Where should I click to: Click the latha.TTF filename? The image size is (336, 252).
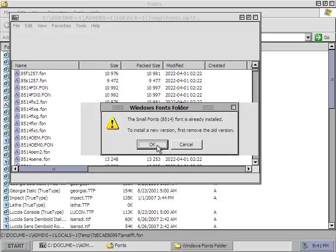(80, 205)
